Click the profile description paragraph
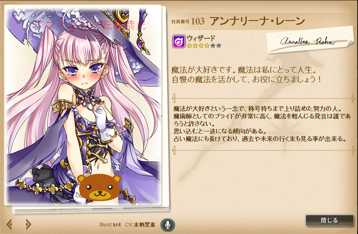Screen dimensions: 358x234 pyautogui.click(x=262, y=123)
